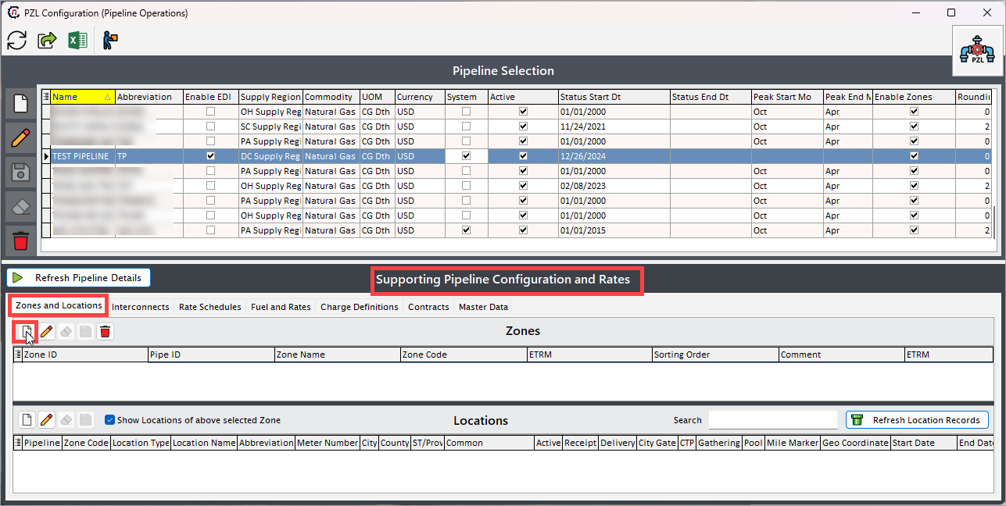Click the Peak Start Mo column header
Screen dimensions: 1006x506
coord(786,97)
